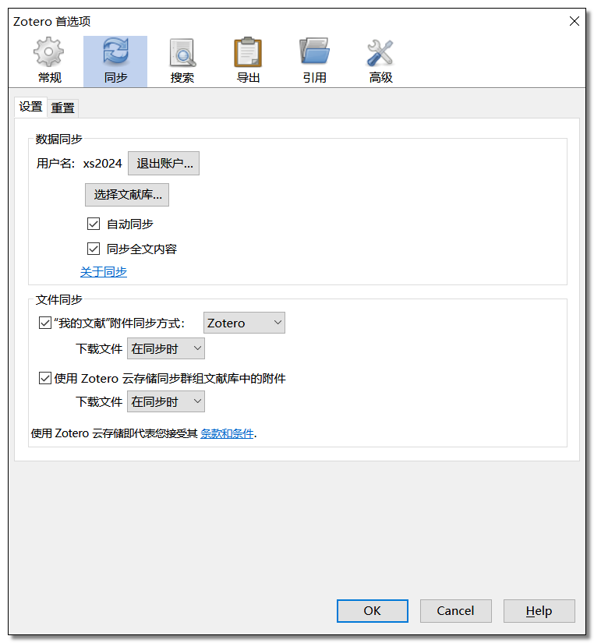Click the 退出账户... button
Image resolution: width=594 pixels, height=643 pixels.
click(x=164, y=163)
